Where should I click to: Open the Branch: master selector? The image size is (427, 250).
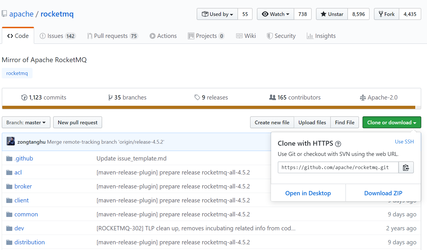[26, 122]
